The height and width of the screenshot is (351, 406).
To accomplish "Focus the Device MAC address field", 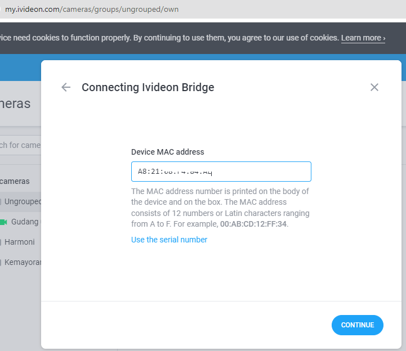I will 221,172.
